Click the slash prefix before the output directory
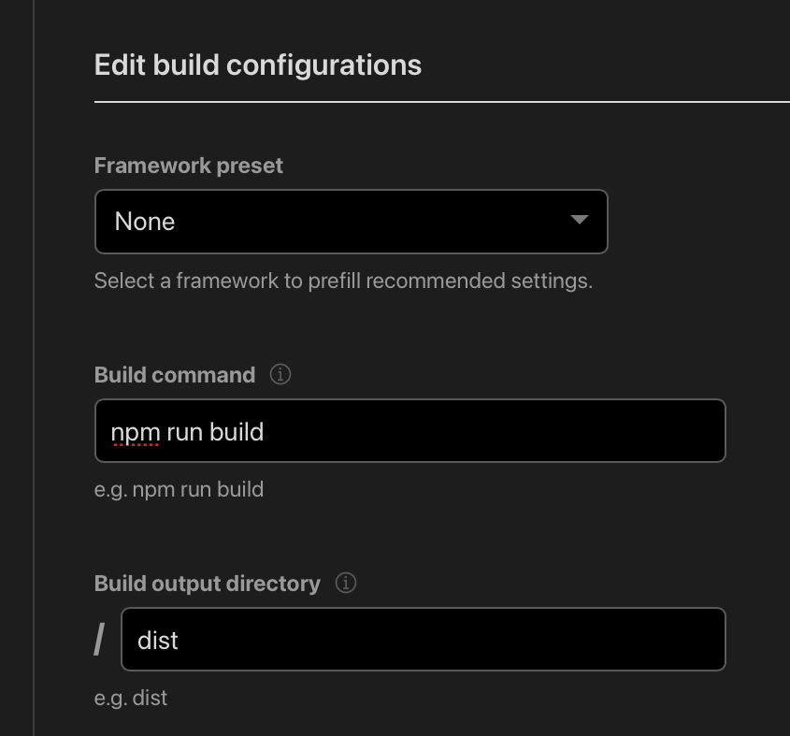Image resolution: width=790 pixels, height=736 pixels. (x=100, y=640)
